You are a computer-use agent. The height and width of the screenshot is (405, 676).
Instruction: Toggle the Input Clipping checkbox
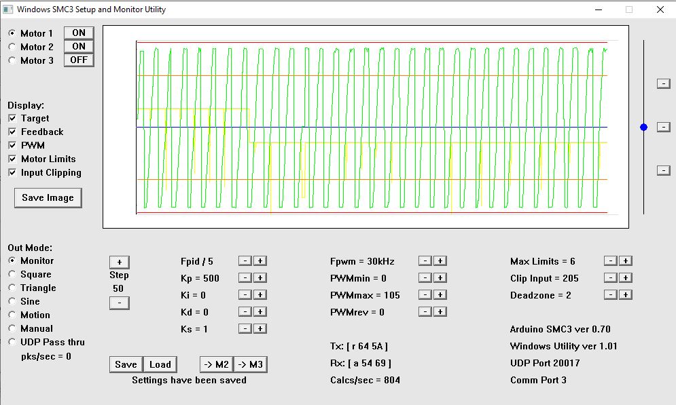12,173
